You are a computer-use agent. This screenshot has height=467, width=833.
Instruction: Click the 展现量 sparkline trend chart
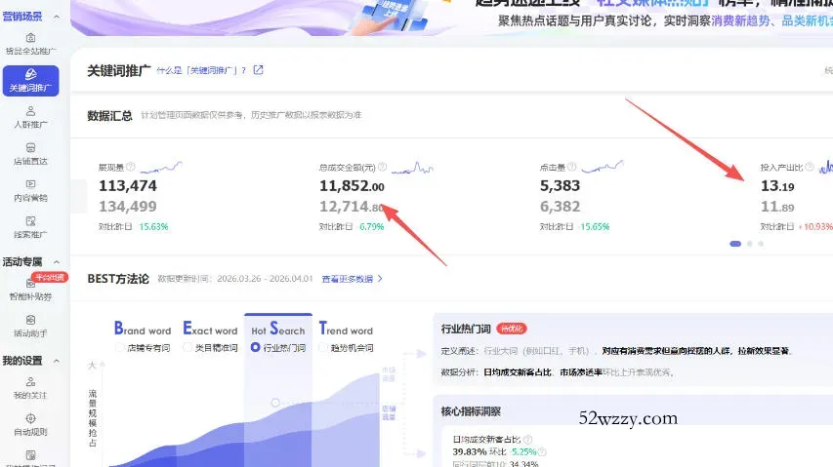pos(161,168)
